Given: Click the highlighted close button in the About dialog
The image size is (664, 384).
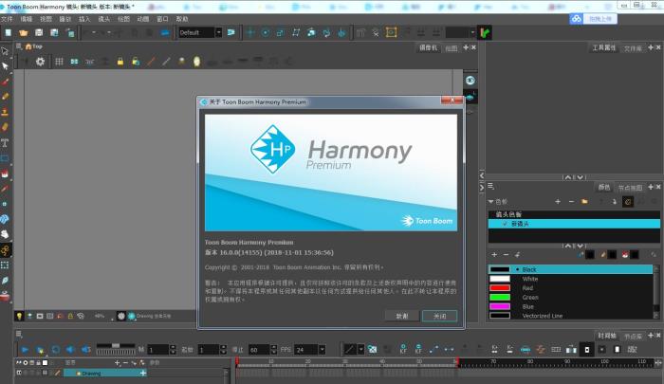Looking at the screenshot, I should (439, 316).
